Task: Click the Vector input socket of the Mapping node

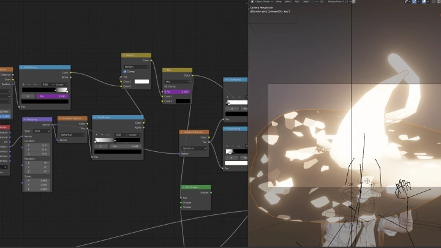Action: (22, 137)
